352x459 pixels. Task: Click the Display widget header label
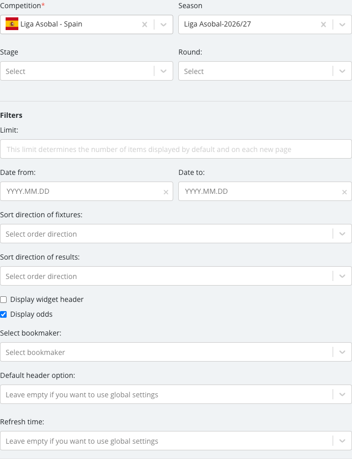[47, 299]
